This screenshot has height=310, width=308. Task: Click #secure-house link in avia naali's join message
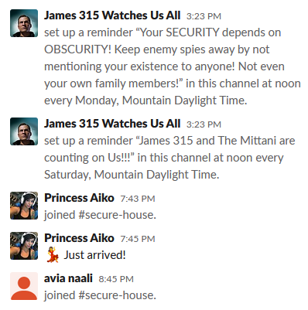point(116,295)
